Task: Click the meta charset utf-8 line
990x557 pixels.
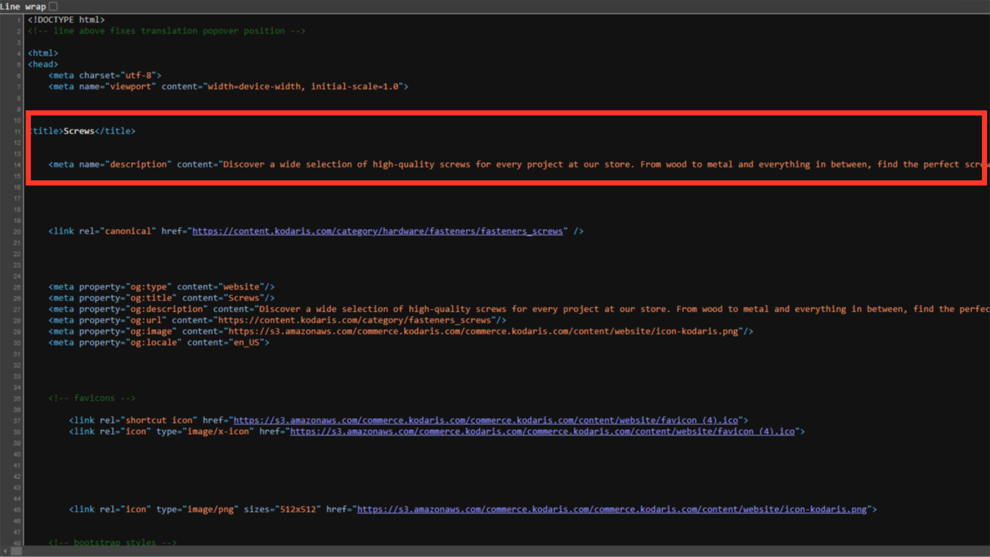Action: pos(105,75)
